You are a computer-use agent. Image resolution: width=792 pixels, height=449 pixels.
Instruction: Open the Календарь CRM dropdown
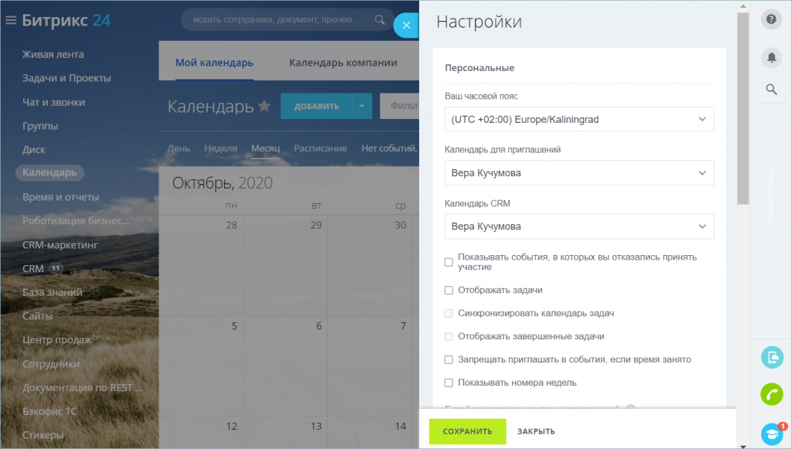[579, 226]
